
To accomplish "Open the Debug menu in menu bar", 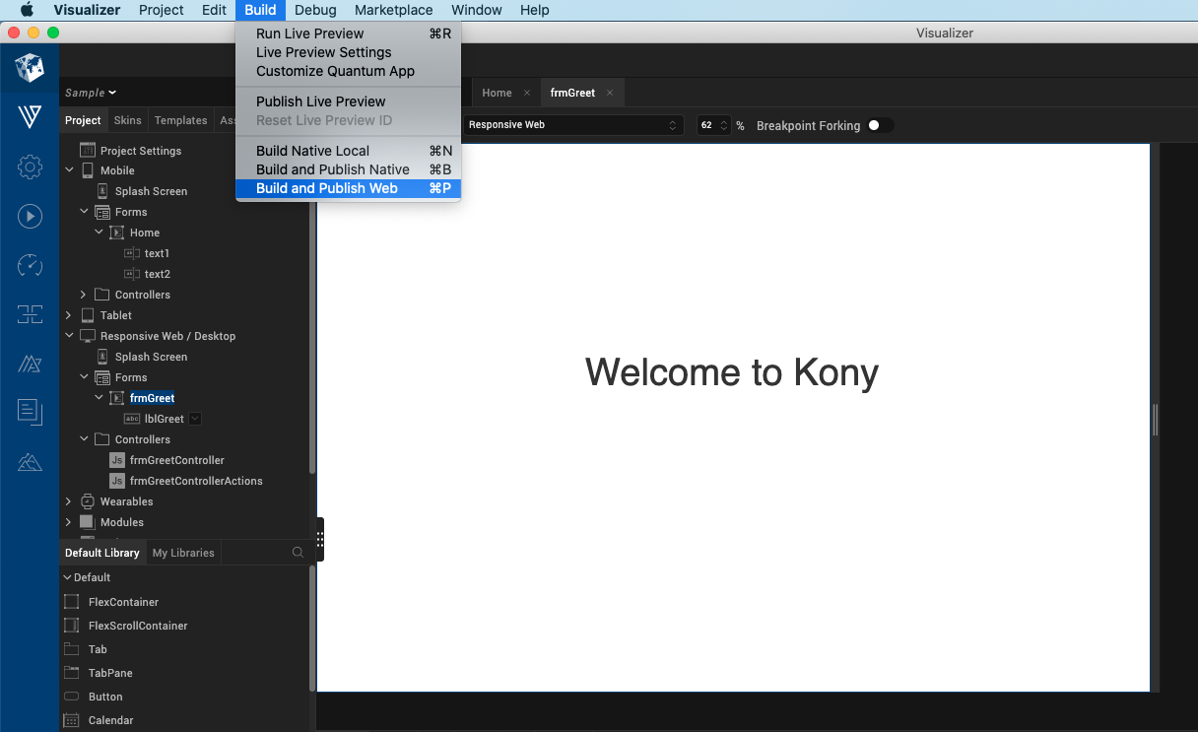I will tap(315, 10).
